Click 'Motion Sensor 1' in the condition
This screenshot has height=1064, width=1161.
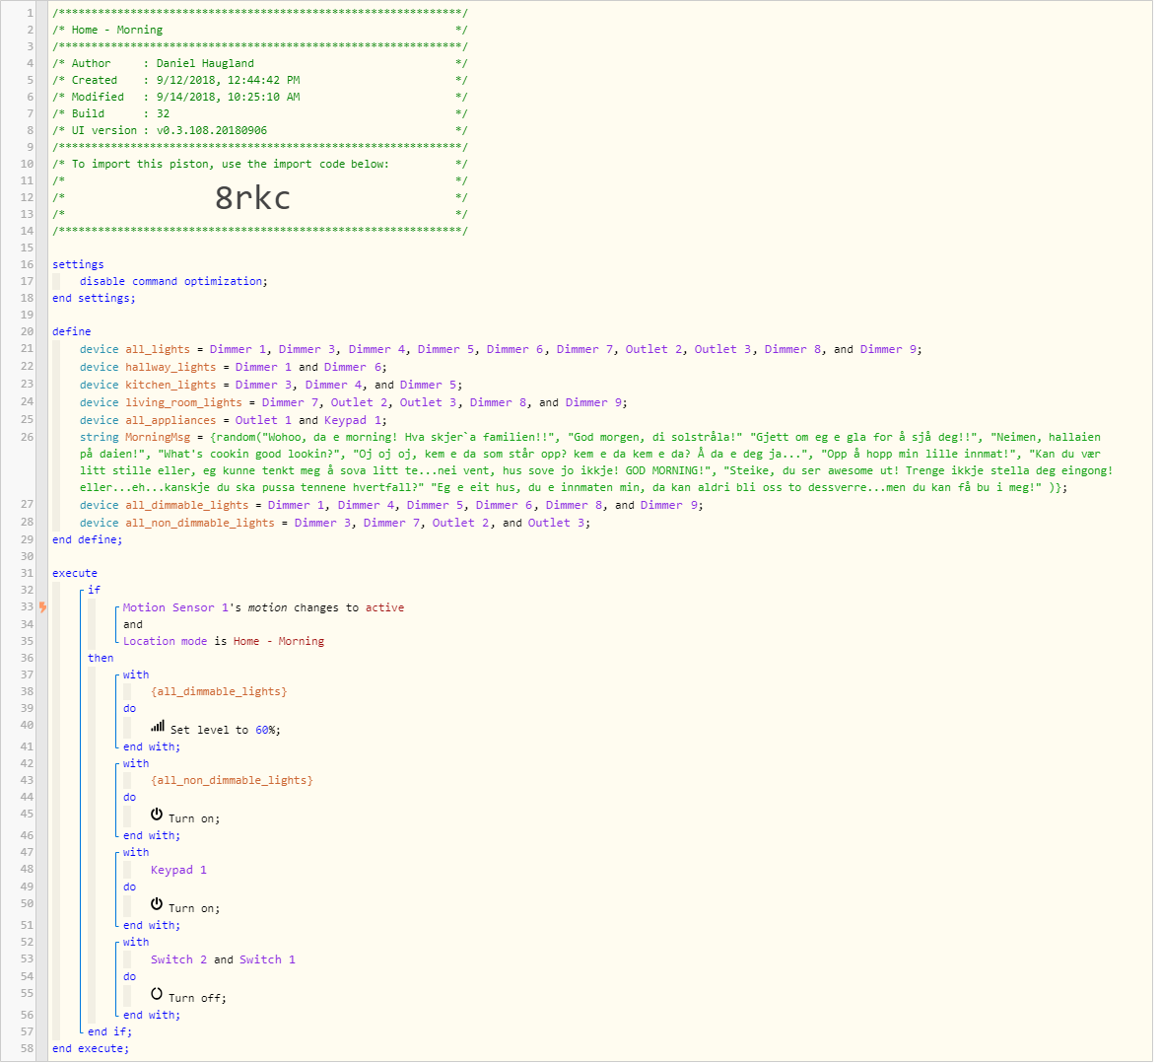coord(176,609)
